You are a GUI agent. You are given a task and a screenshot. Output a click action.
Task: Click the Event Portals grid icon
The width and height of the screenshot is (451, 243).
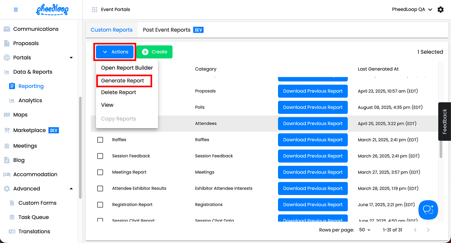coord(95,10)
